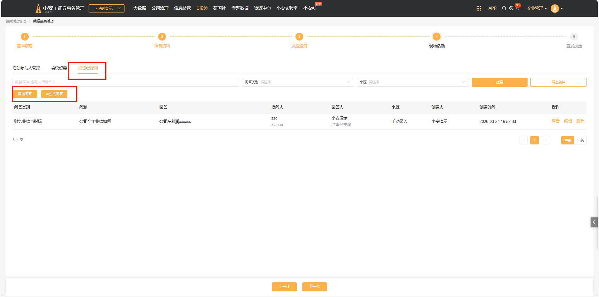The image size is (599, 297).
Task: Open the 问答类别 select dropdown
Action: point(298,82)
